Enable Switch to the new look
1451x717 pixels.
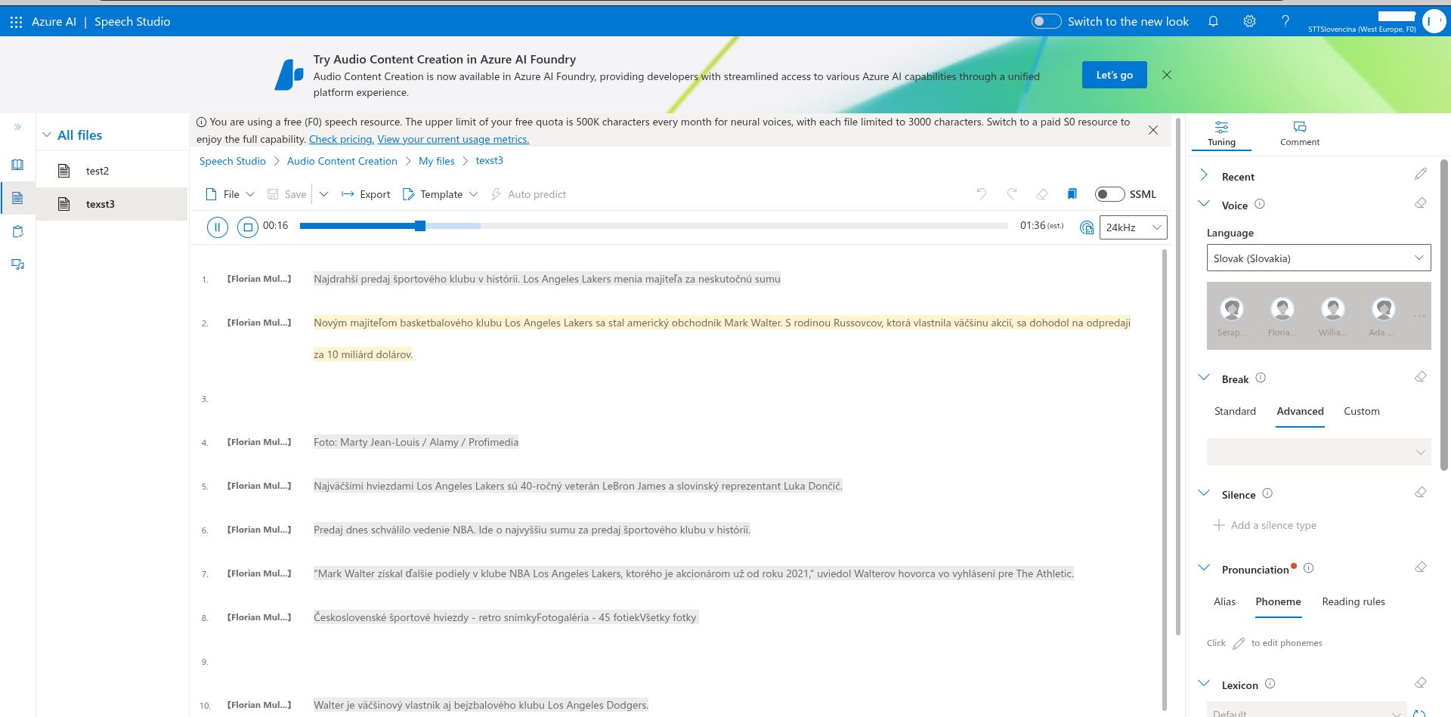[1046, 21]
